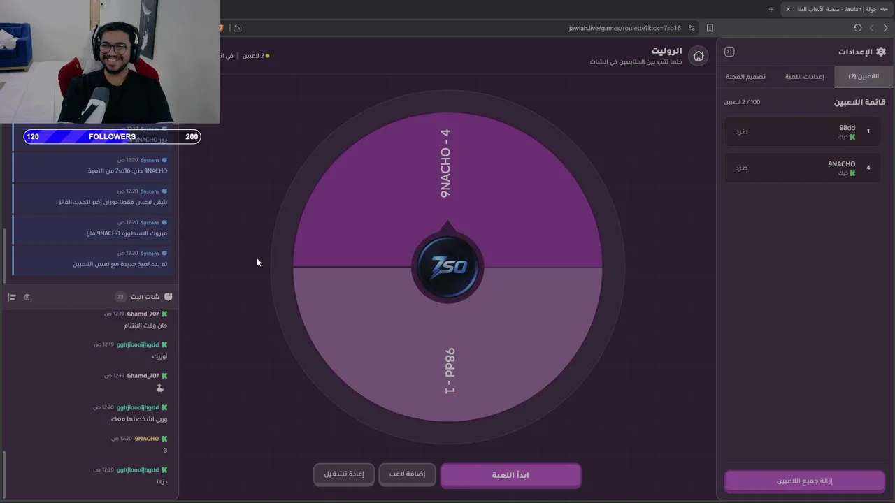895x503 pixels.
Task: Go back in browser history
Action: click(886, 28)
